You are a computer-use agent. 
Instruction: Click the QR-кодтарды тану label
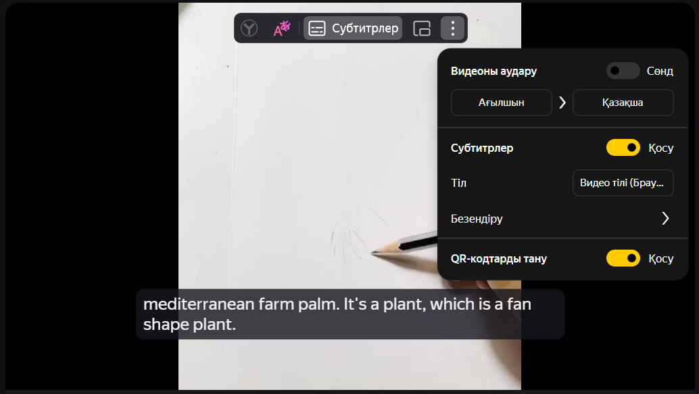pyautogui.click(x=498, y=259)
